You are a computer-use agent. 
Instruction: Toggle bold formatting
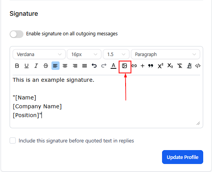coord(17,66)
